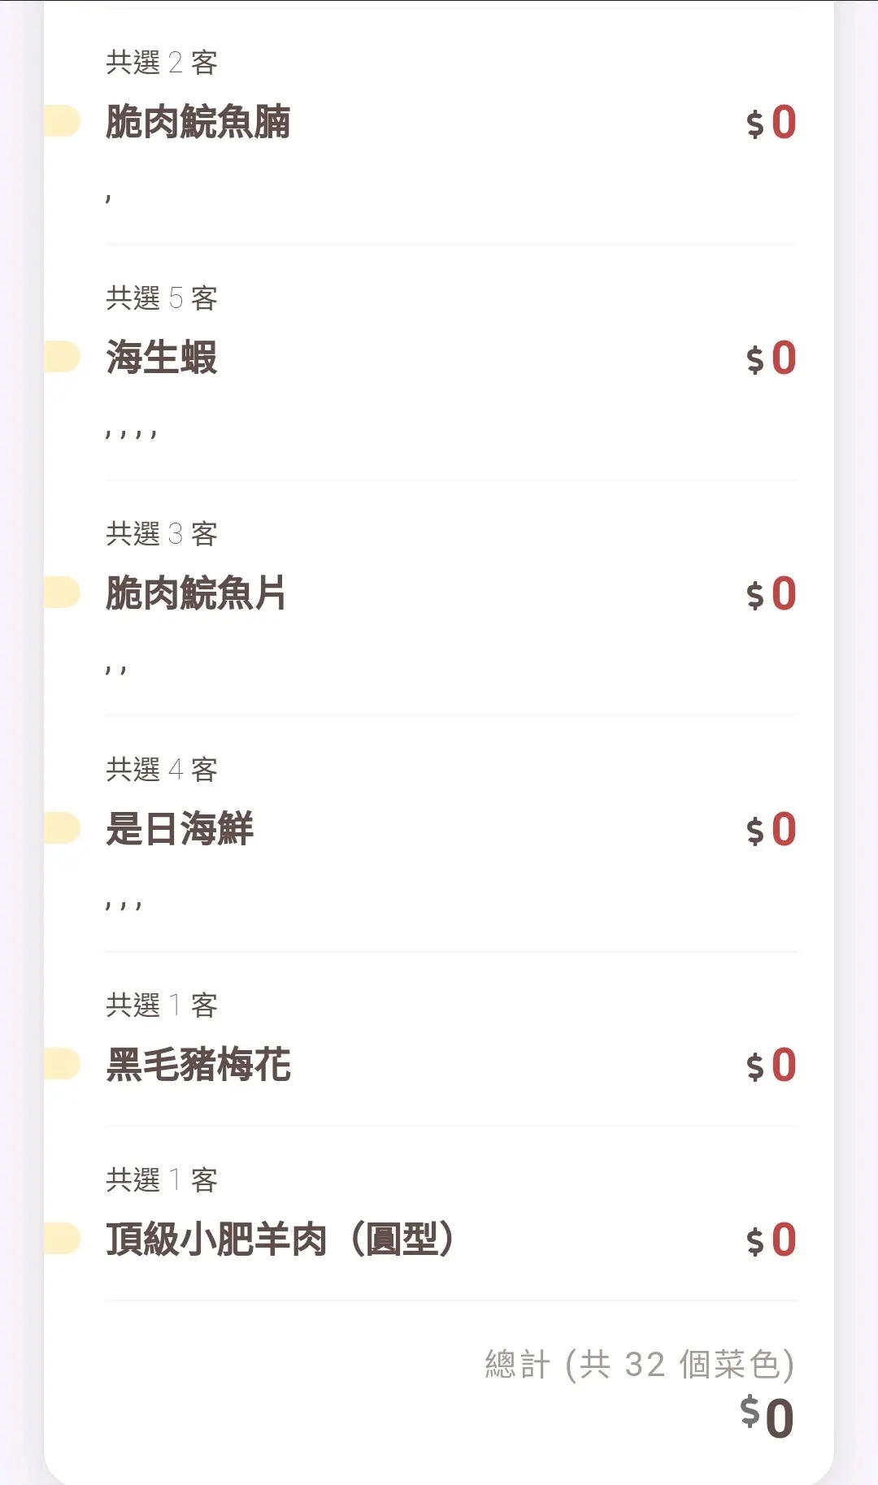Open the 脆肉鯇魚腩 dish entry
The height and width of the screenshot is (1485, 878).
click(198, 122)
